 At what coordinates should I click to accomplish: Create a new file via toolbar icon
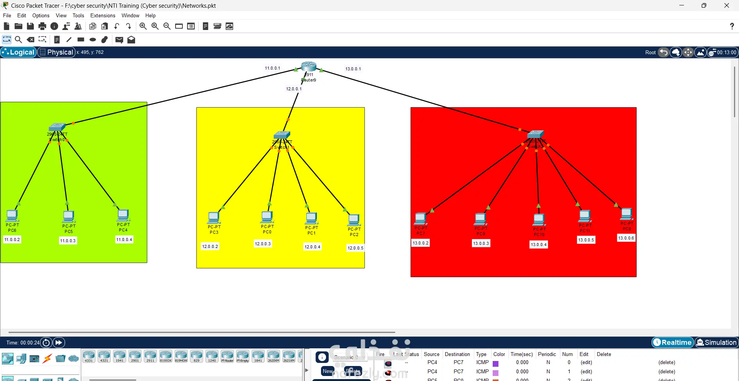(x=7, y=26)
